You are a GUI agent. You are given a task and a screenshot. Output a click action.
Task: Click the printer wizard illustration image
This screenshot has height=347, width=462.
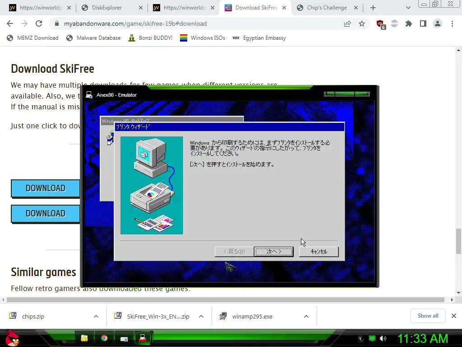pos(152,185)
